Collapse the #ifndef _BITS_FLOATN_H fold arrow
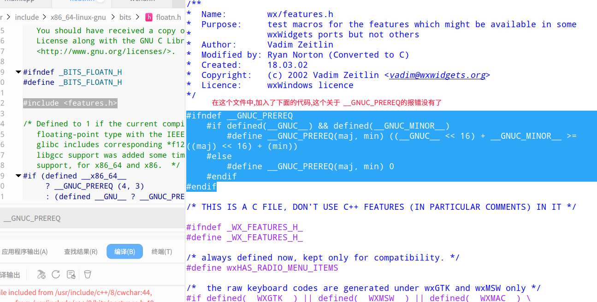The image size is (597, 302). (18, 72)
